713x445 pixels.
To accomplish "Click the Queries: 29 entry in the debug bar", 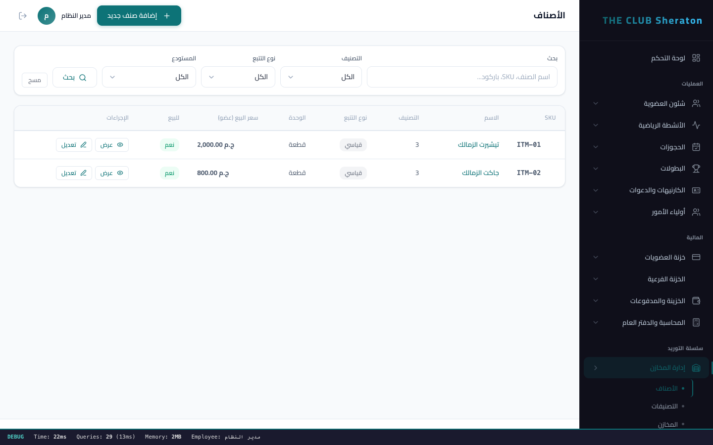I will pos(105,437).
